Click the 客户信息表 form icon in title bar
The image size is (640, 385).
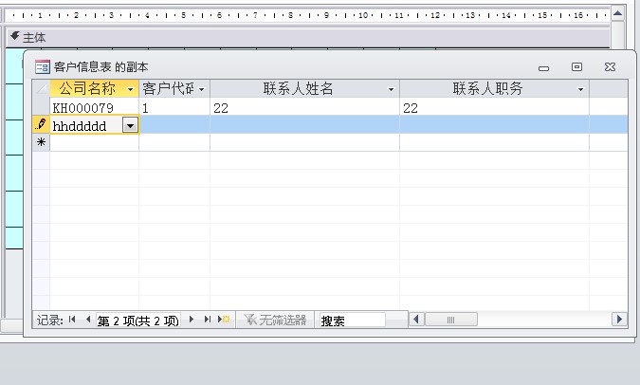coord(42,67)
